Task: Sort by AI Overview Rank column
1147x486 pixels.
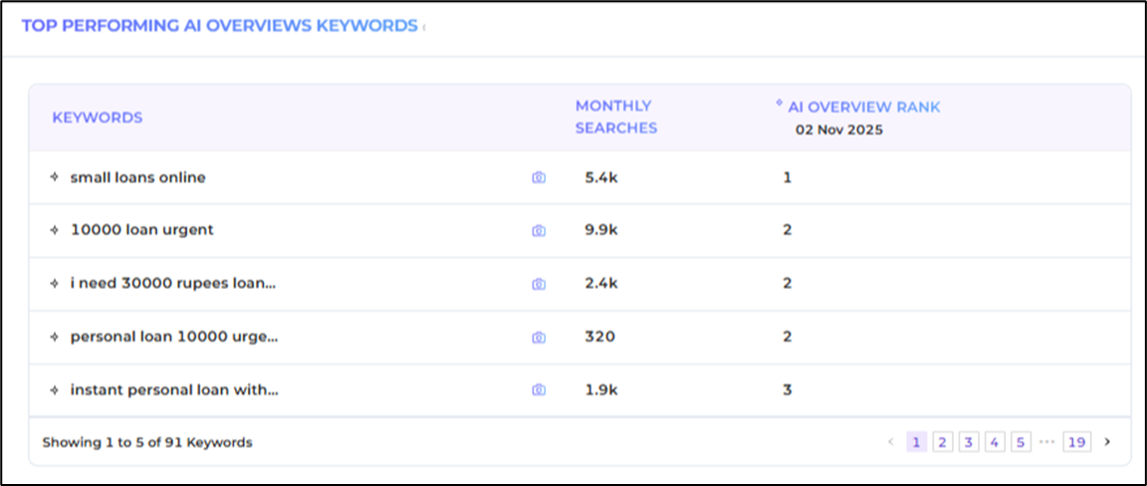Action: pyautogui.click(x=863, y=107)
